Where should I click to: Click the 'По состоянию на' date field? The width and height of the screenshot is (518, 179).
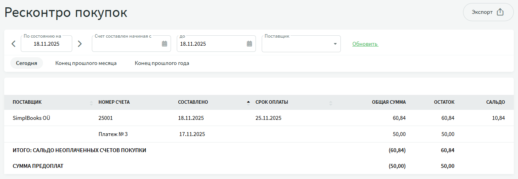[x=46, y=44]
